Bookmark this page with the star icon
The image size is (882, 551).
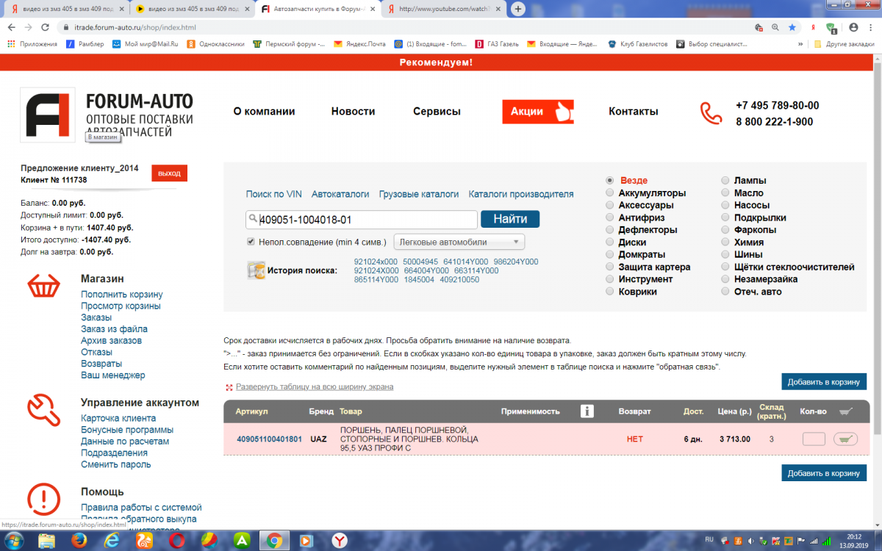(x=792, y=27)
